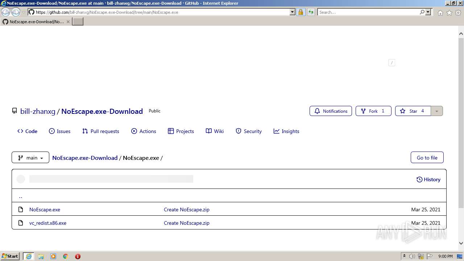Click NoEscape.exe-Download in the breadcrumb path
Screen dimensions: 464x261
pos(85,158)
